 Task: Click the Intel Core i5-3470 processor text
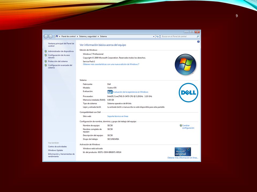coord(130,96)
